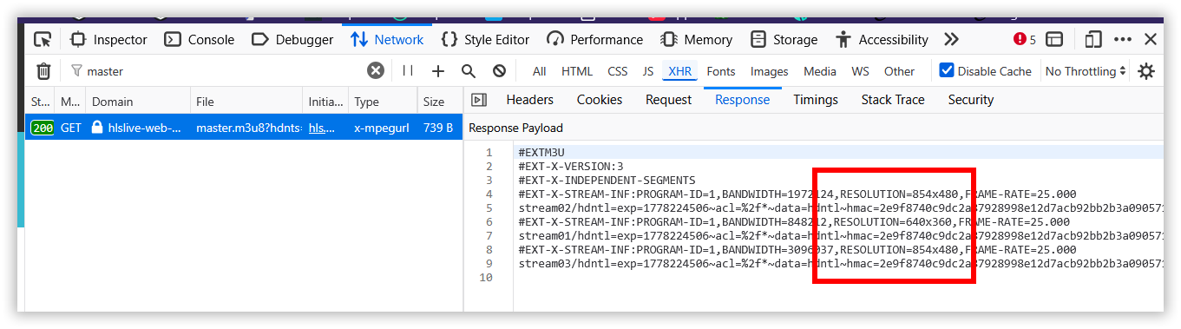Open the Style Editor panel
Screen dimensions: 1181x329
click(485, 39)
